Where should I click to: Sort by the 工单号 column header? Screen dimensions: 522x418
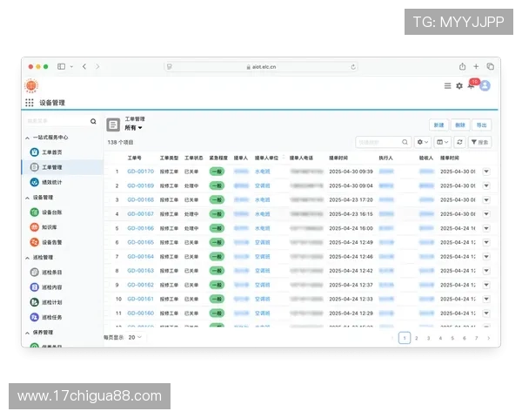[135, 158]
